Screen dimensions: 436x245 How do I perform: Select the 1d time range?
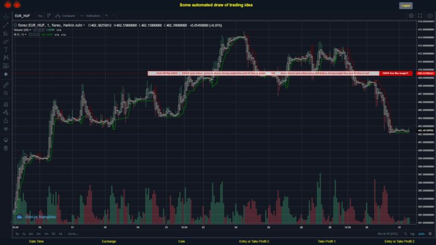pos(60,234)
